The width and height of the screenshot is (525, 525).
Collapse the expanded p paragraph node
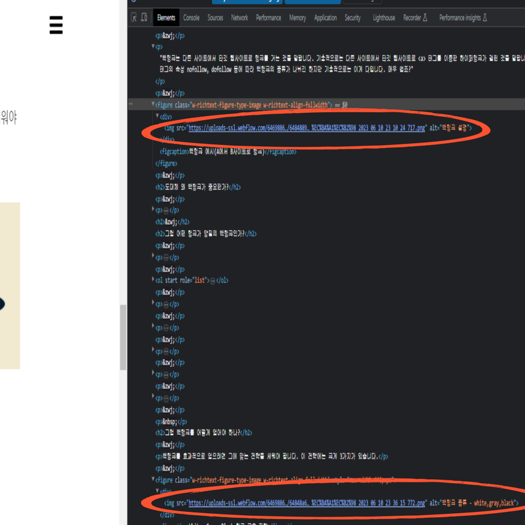coord(153,46)
